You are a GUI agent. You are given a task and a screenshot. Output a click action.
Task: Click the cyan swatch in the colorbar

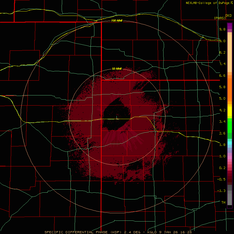230,143
